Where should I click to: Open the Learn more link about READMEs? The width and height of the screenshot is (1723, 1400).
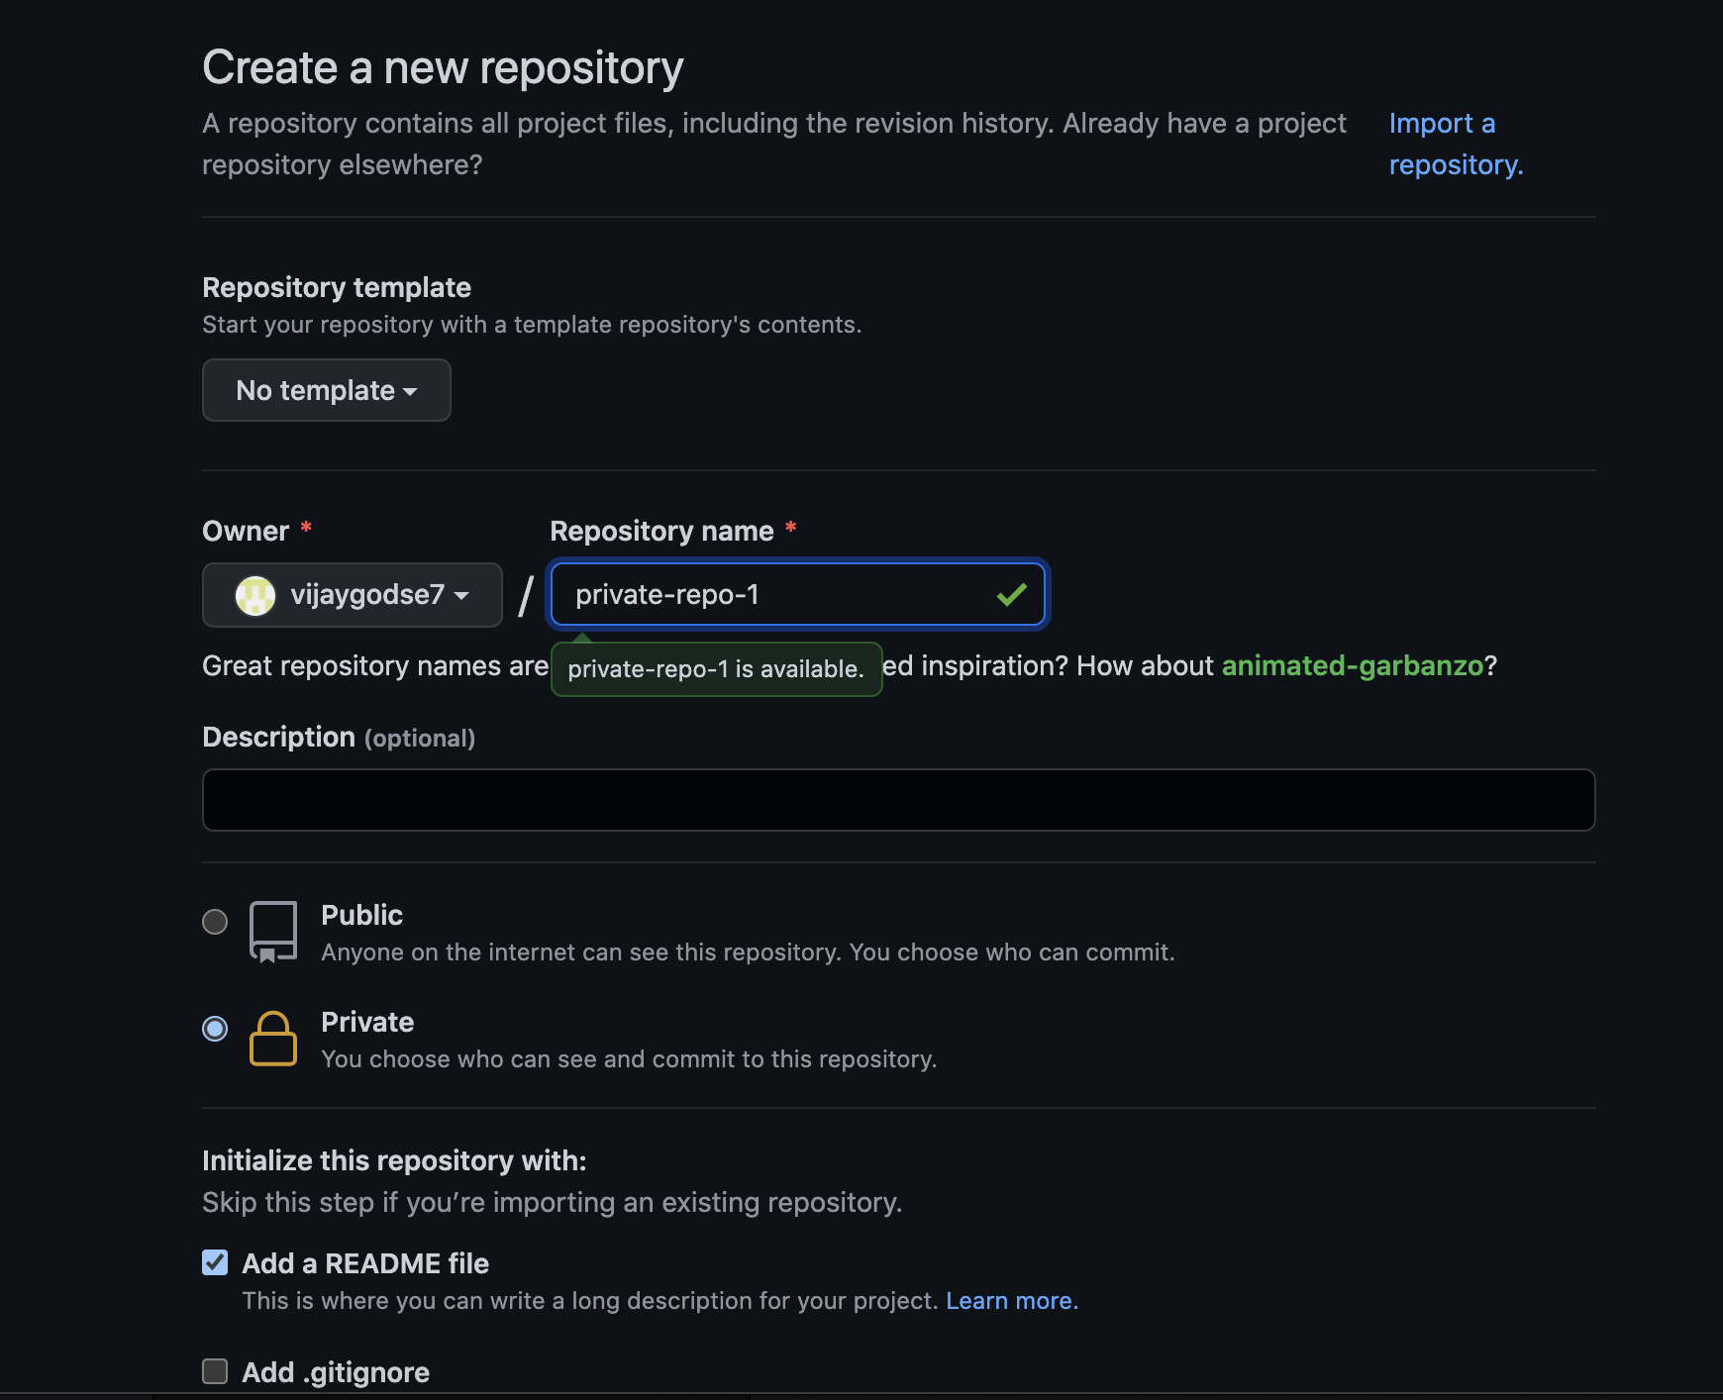point(1011,1301)
